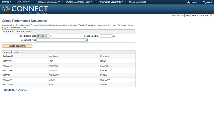Sort by the Last Name column header
214x120 pixels.
pos(53,56)
